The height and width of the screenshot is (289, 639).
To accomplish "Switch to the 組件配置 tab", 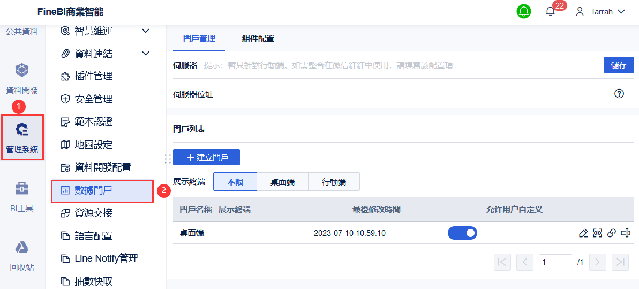I will coord(258,39).
